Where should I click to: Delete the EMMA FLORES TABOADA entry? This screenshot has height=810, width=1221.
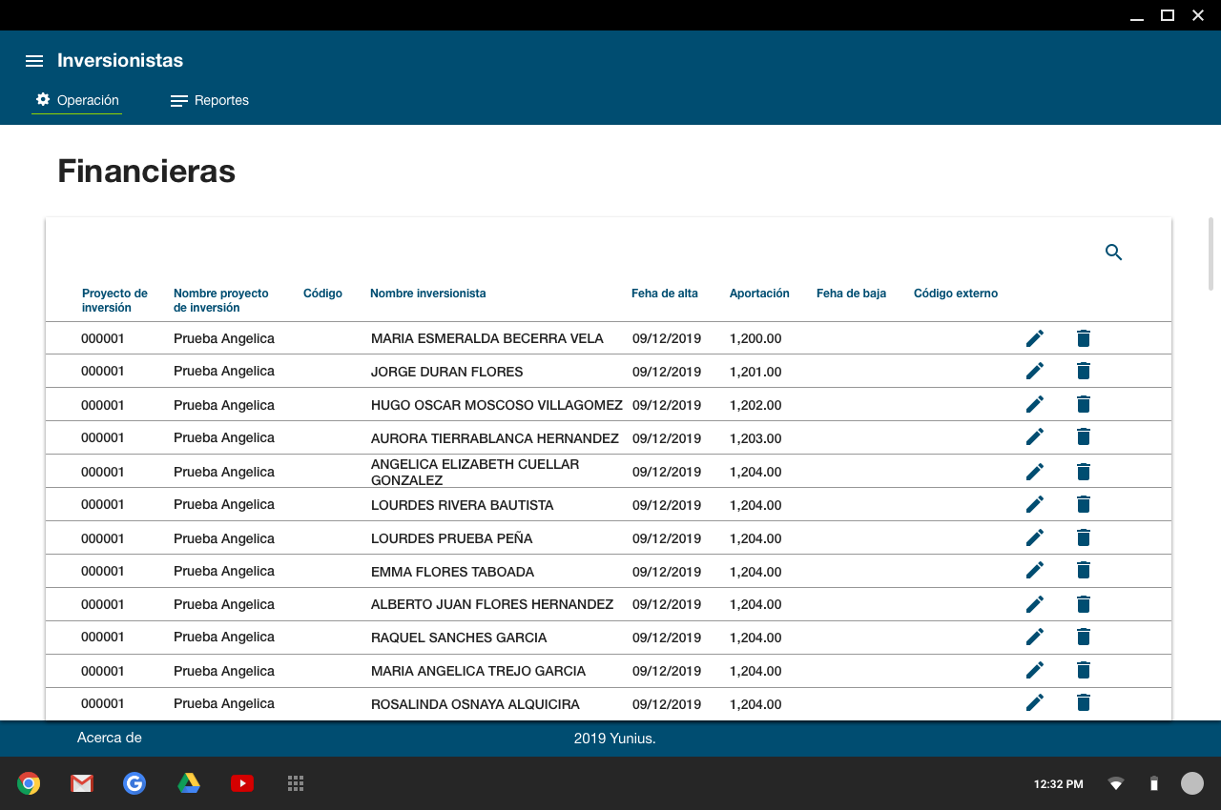(x=1083, y=571)
